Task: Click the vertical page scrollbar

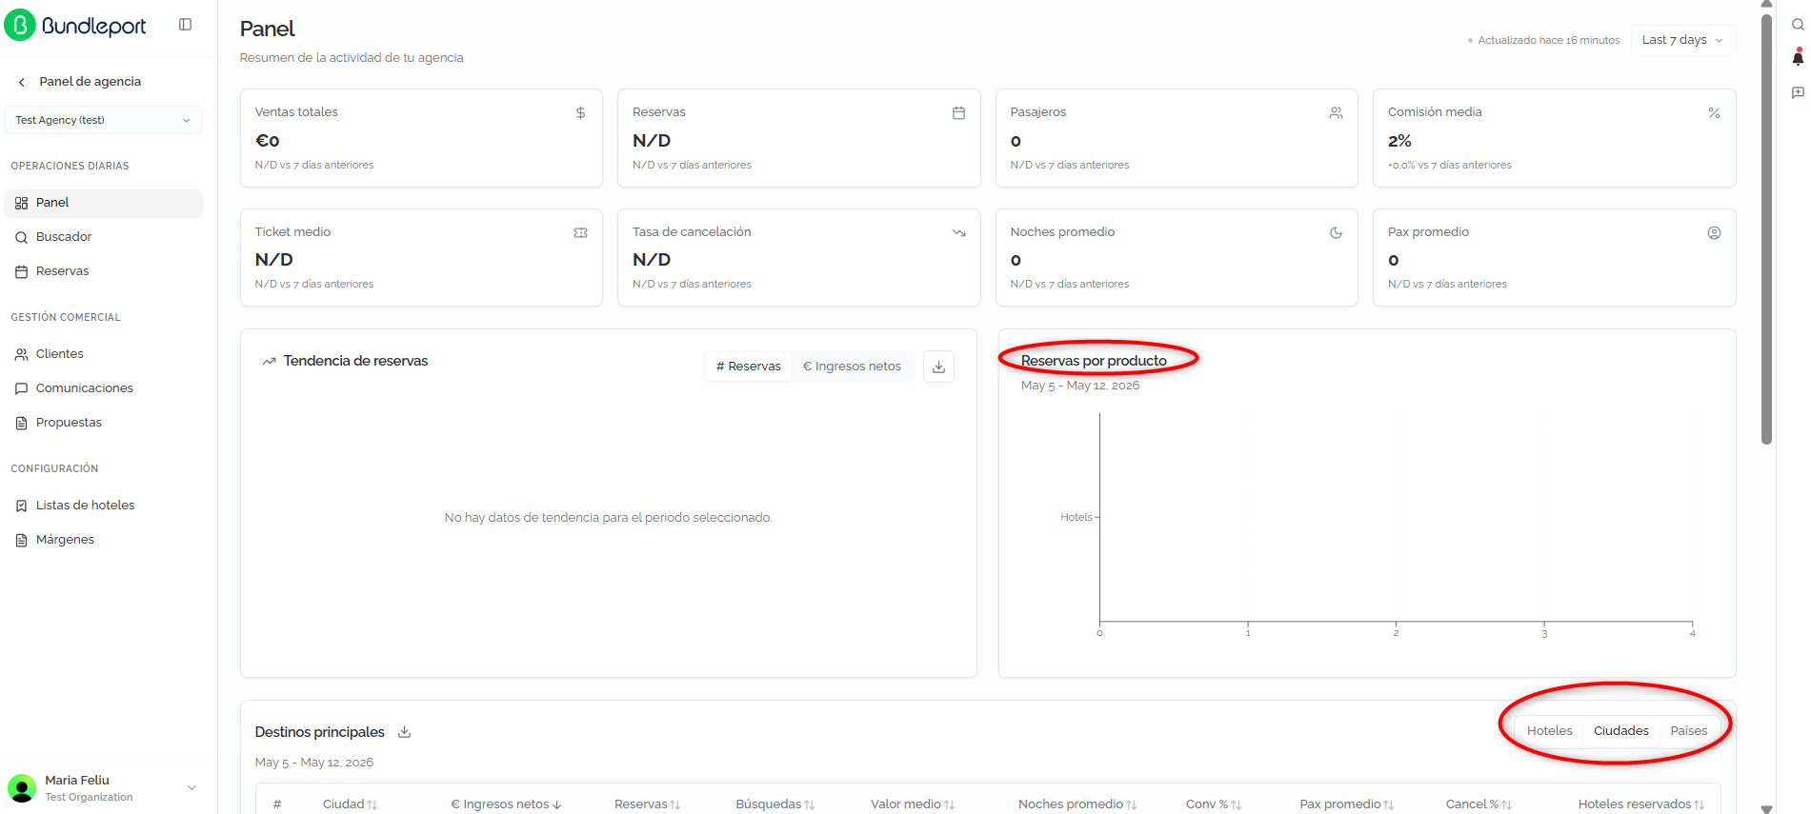Action: 1766,228
